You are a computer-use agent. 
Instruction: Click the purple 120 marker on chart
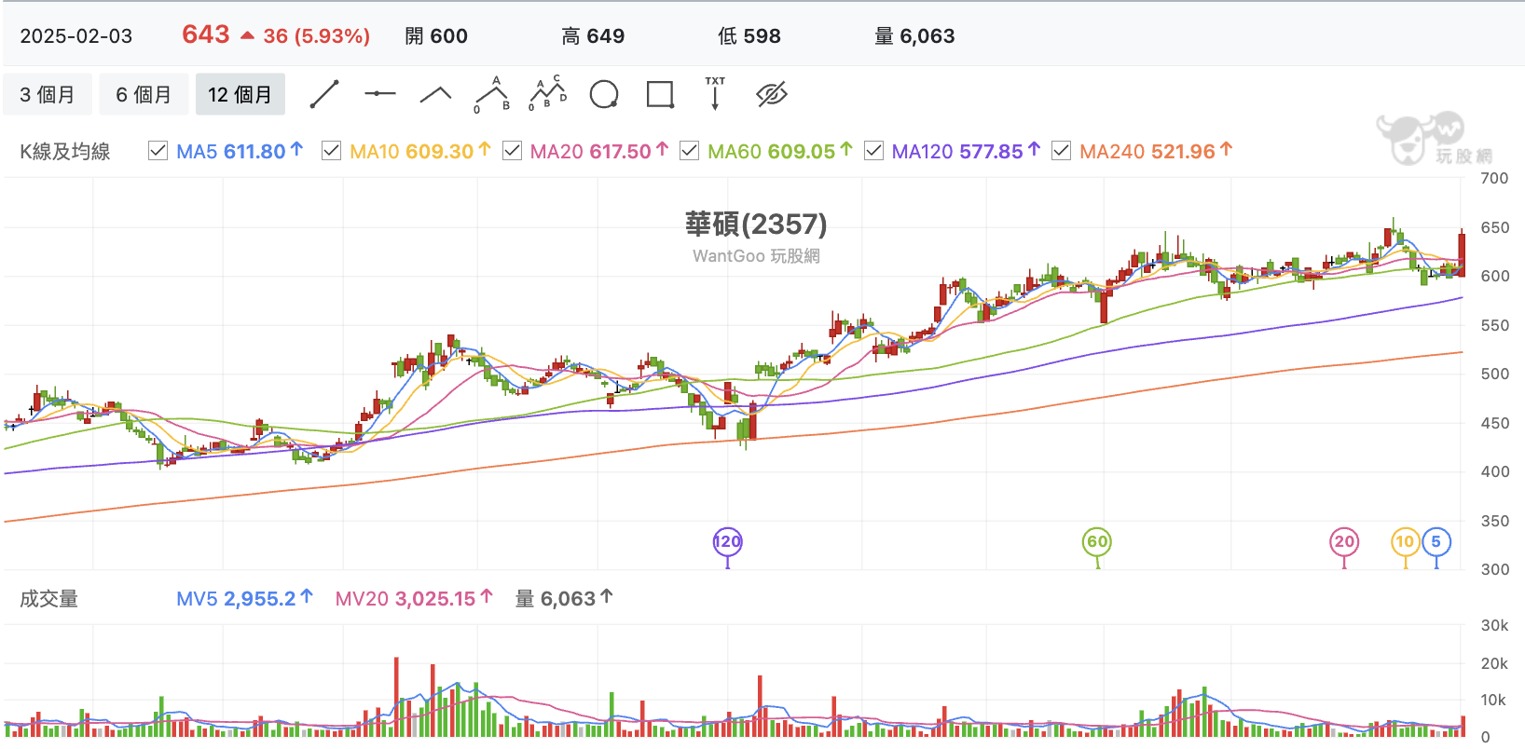[727, 542]
